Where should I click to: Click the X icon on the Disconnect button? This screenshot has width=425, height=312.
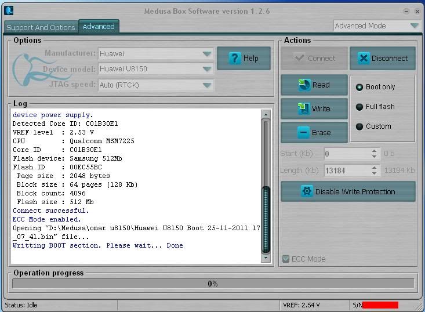(x=363, y=58)
